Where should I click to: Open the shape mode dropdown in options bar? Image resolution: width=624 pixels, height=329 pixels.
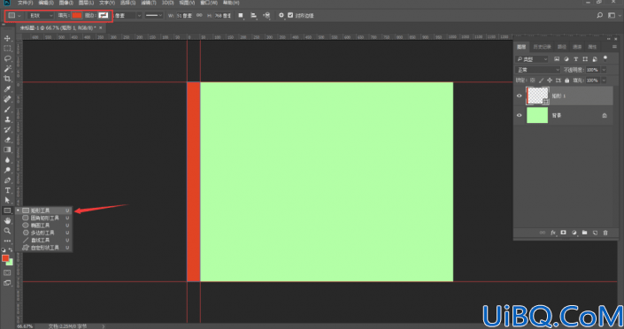click(41, 16)
